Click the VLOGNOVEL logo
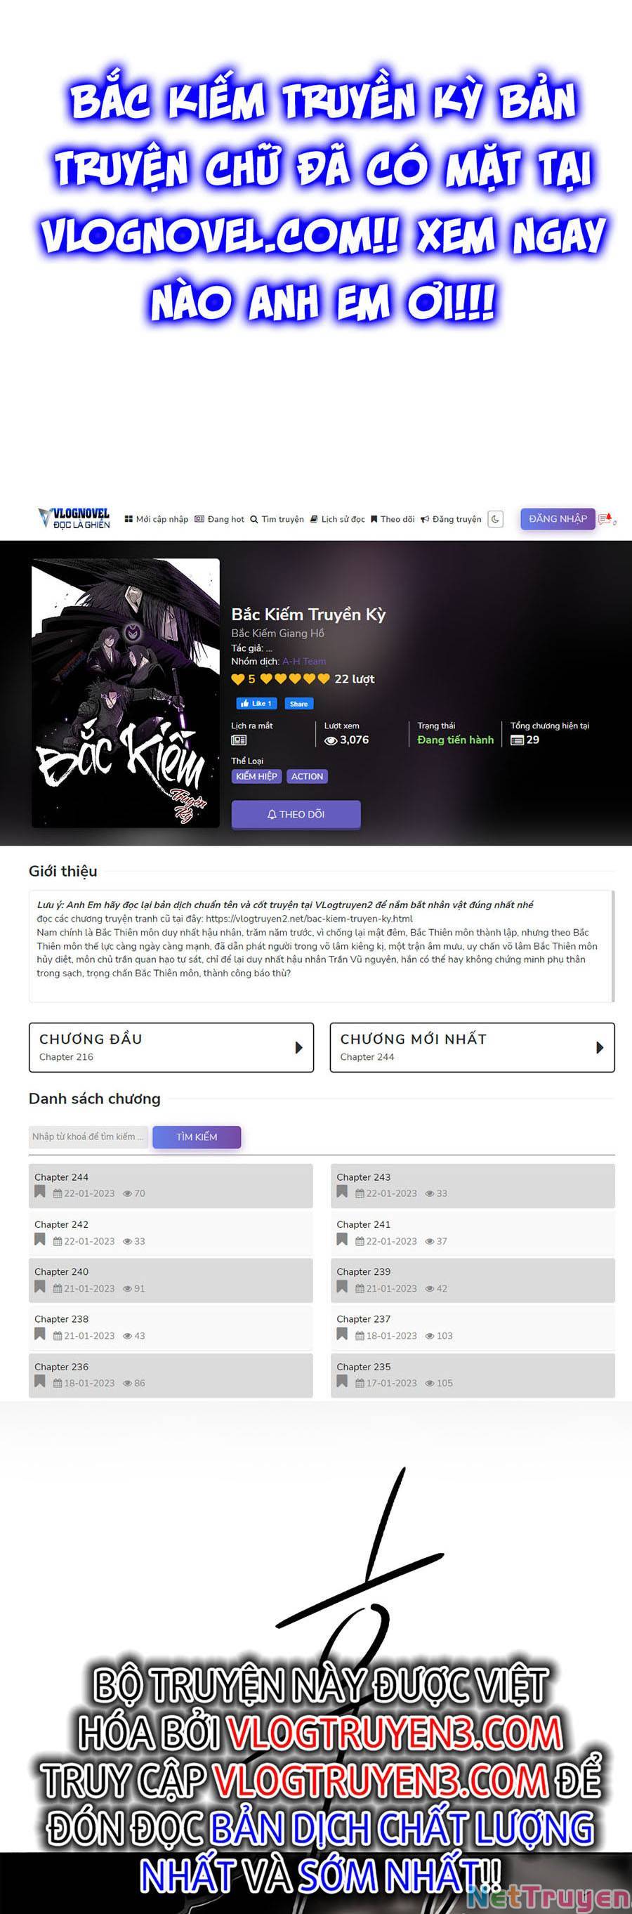 coord(74,518)
